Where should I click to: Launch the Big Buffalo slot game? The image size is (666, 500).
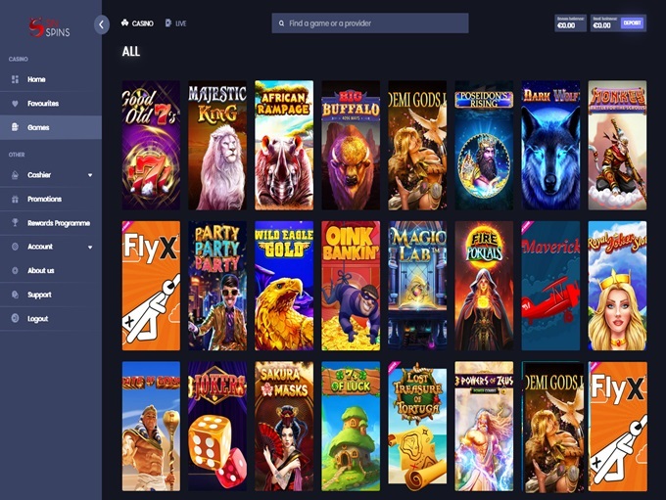coord(351,145)
